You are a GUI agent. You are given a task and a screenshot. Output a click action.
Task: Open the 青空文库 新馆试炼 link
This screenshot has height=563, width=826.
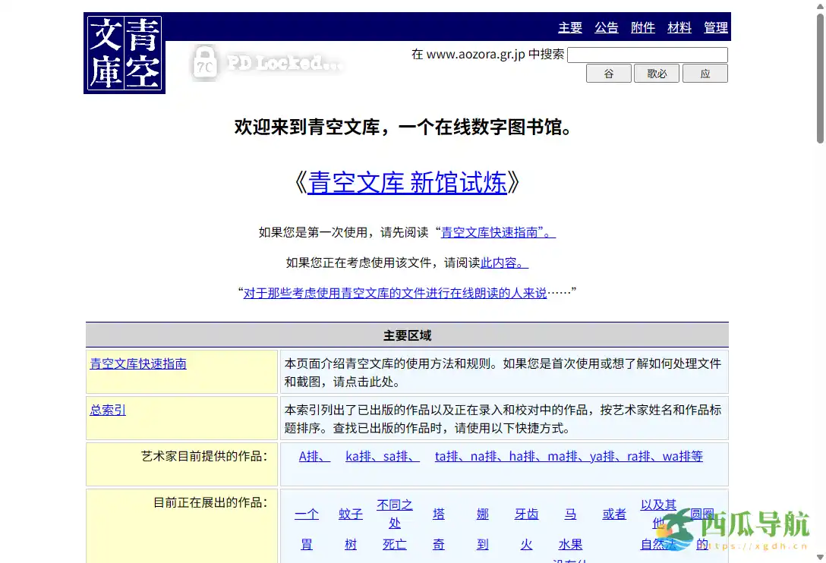tap(405, 182)
